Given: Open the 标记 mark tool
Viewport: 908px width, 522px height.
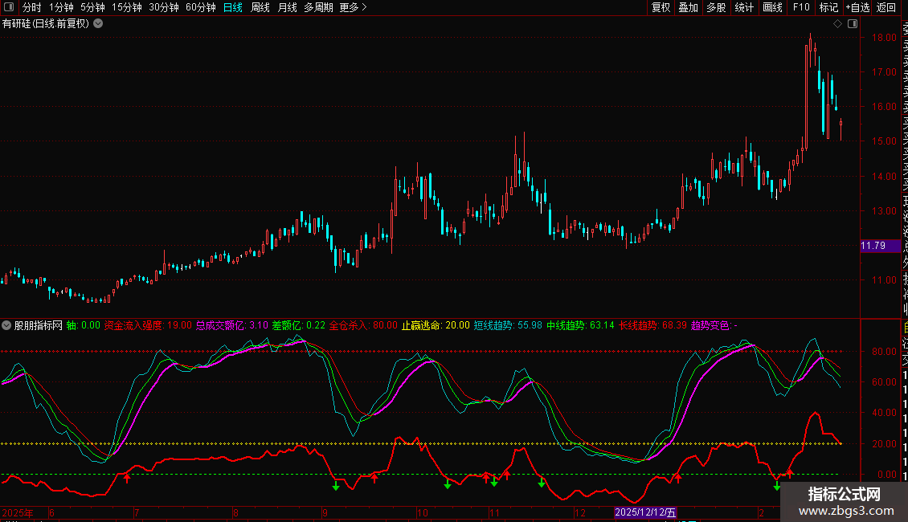Looking at the screenshot, I should (828, 7).
